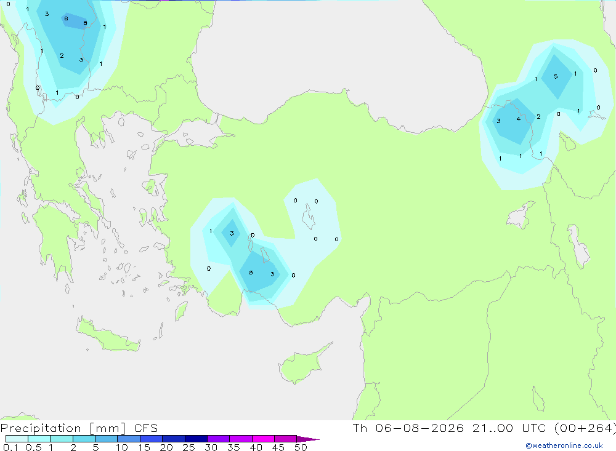Viewport: 616px width, 451px height.
Task: Pick the 15–20 mm legend color swatch
Action: [152, 439]
